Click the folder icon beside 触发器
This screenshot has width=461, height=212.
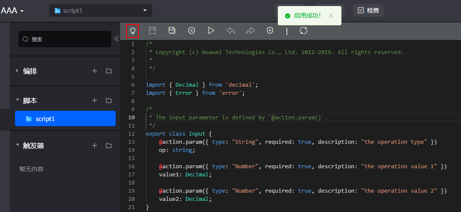pos(109,145)
